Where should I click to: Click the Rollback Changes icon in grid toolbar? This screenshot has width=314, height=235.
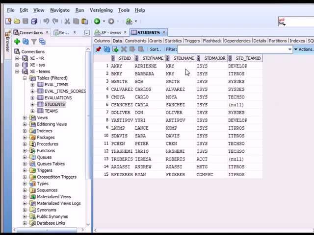pos(141,49)
